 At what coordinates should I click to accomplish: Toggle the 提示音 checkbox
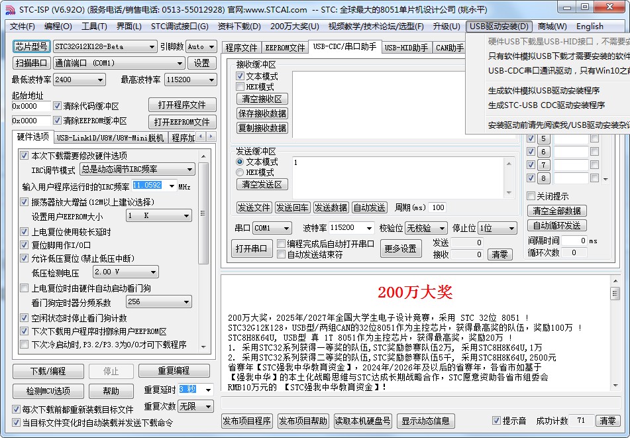coord(496,421)
